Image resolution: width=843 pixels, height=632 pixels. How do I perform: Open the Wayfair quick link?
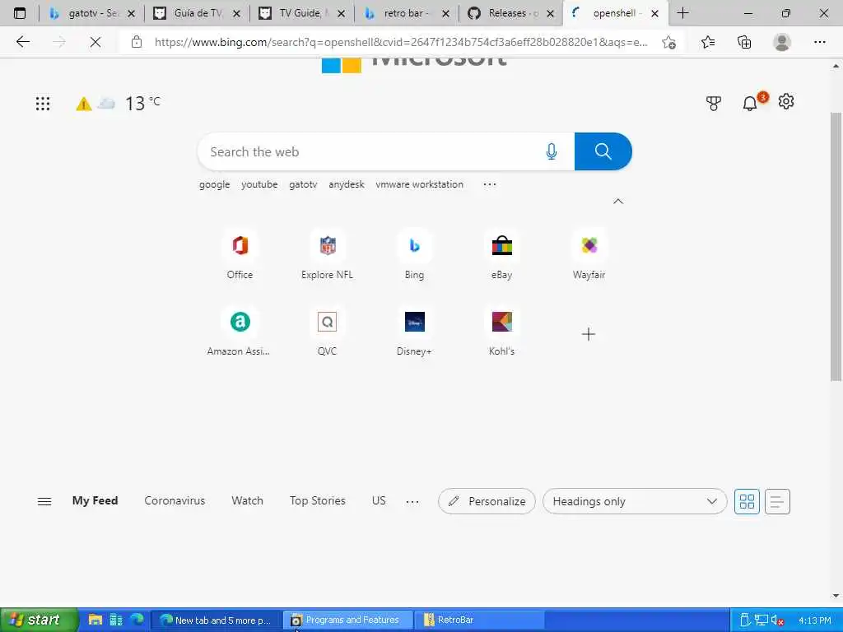(x=589, y=256)
